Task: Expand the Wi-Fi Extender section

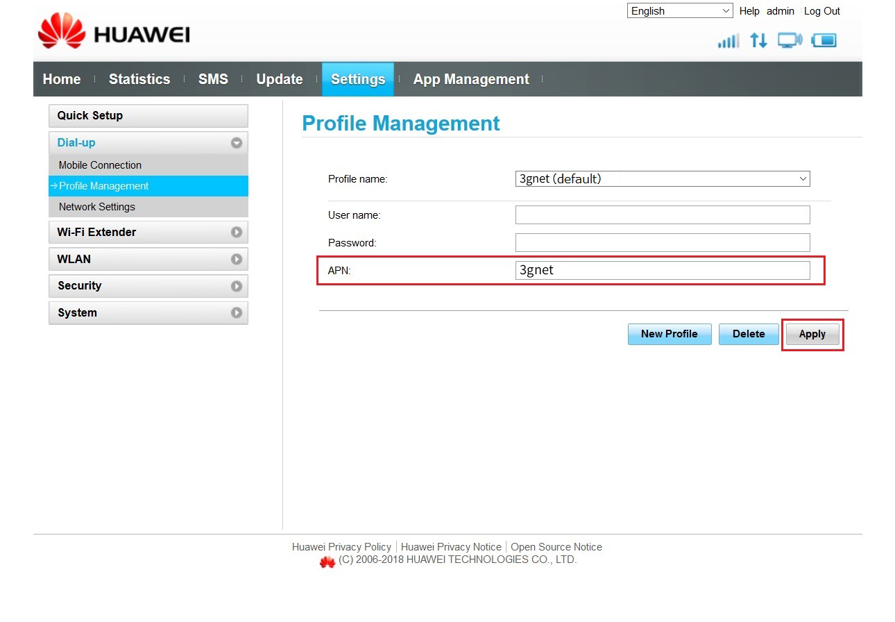Action: click(x=148, y=232)
